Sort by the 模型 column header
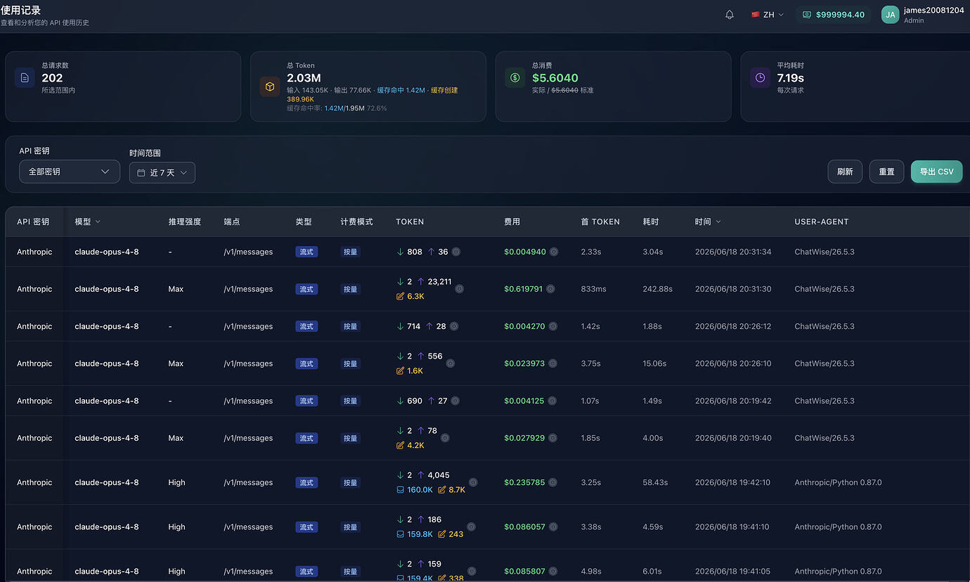 pyautogui.click(x=88, y=221)
